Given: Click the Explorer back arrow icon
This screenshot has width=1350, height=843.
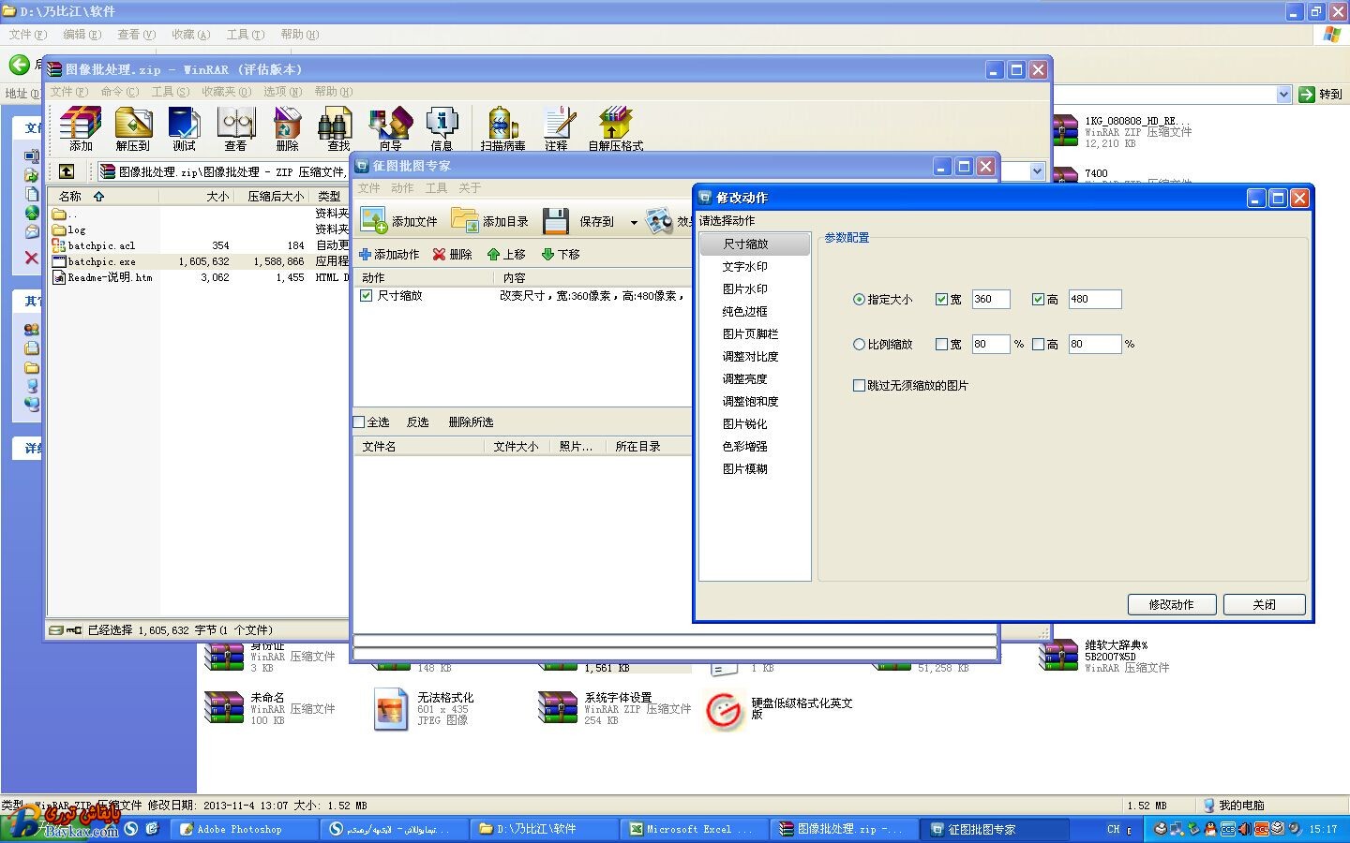Looking at the screenshot, I should [x=19, y=65].
